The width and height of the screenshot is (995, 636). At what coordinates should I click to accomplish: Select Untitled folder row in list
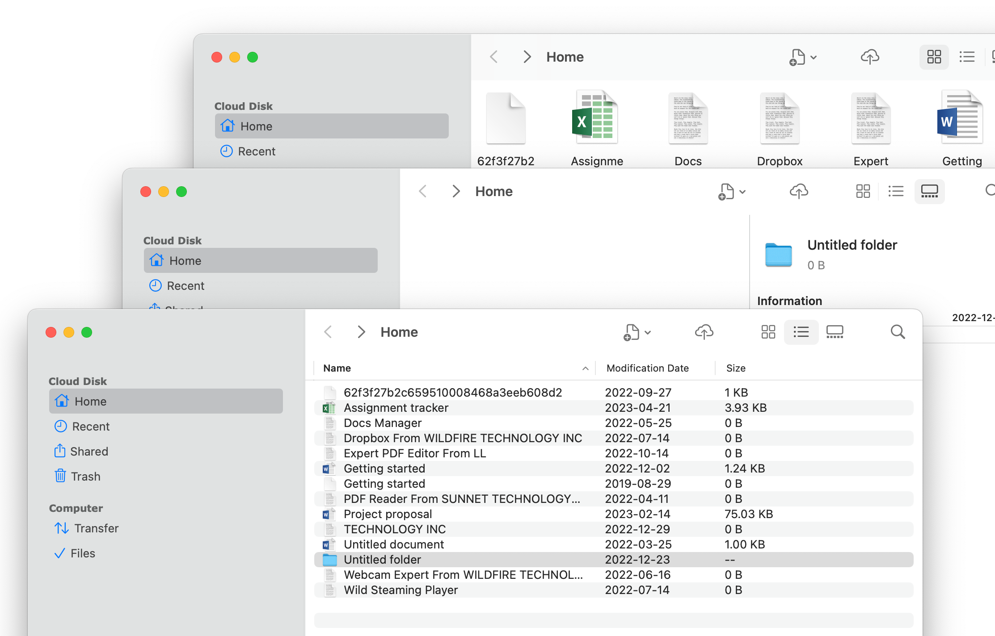[614, 560]
